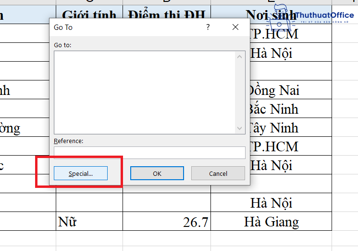358x251 pixels.
Task: Focus the Reference input field
Action: point(149,153)
